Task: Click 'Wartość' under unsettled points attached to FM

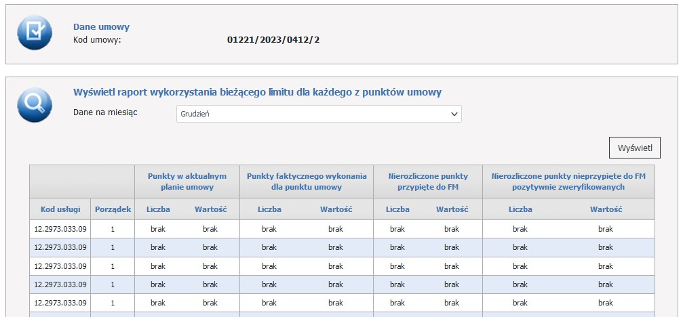Action: 452,209
